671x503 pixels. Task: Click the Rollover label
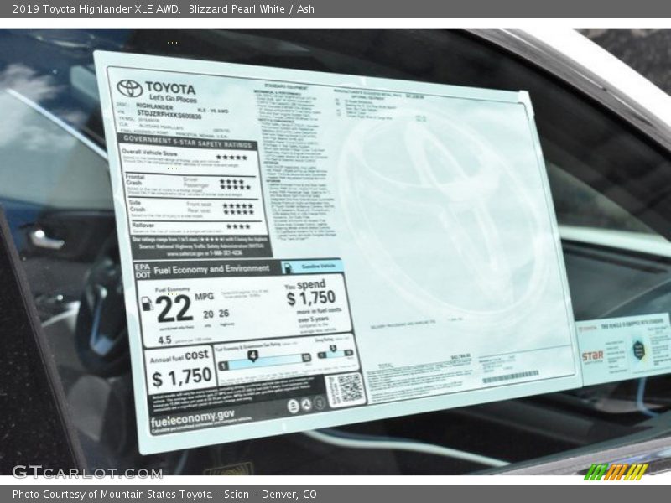pos(143,225)
